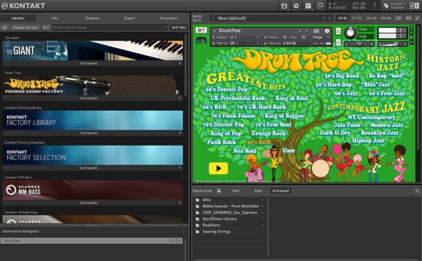Refresh the libraries list
422x261 pixels.
tap(5, 27)
